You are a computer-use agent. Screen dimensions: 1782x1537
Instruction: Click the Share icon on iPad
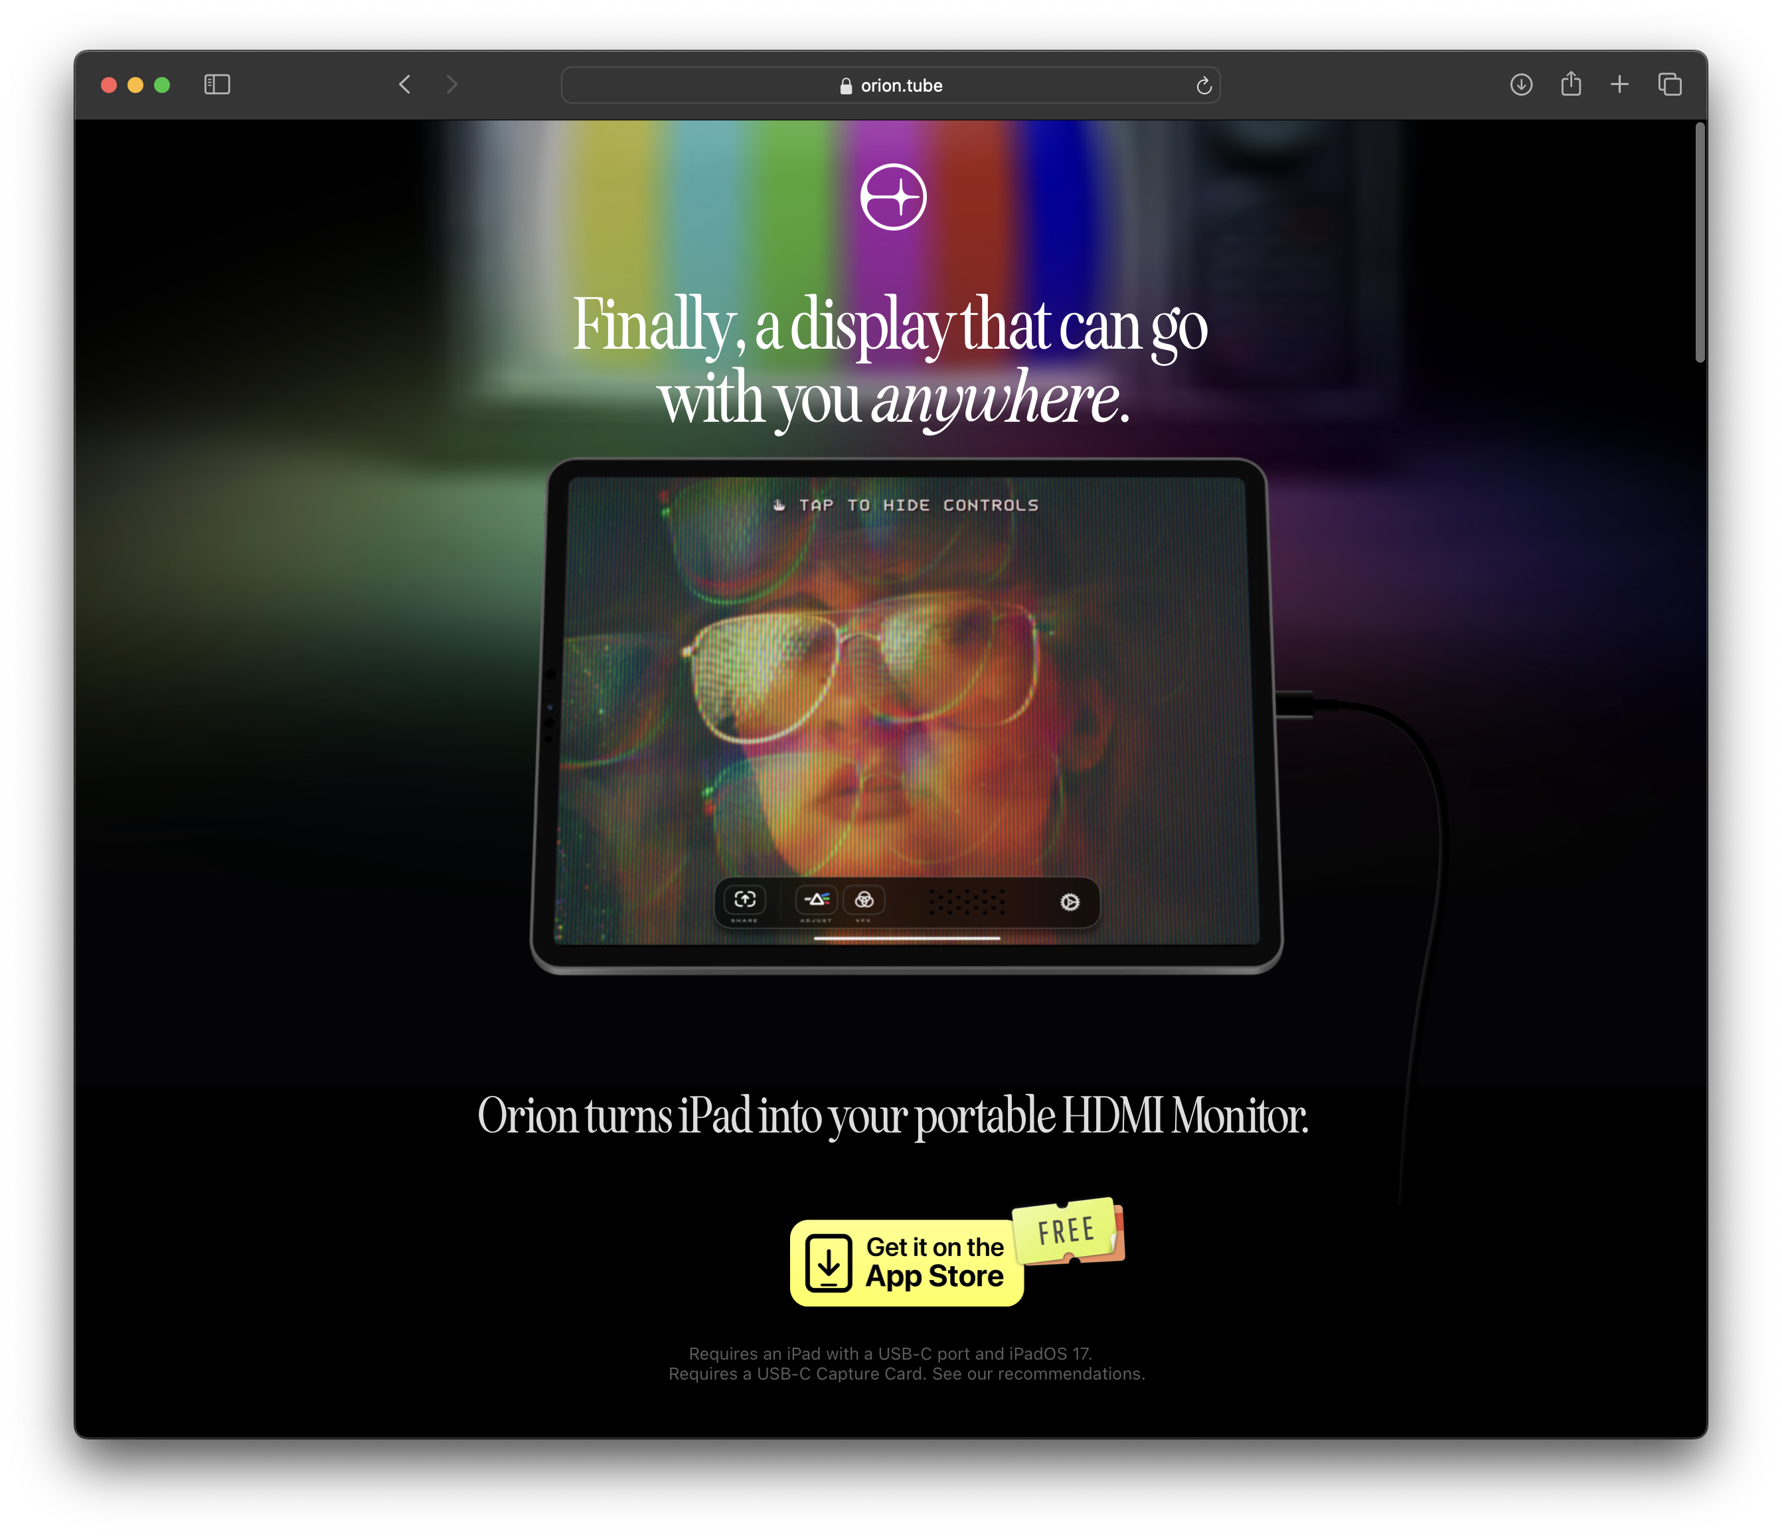click(x=745, y=900)
